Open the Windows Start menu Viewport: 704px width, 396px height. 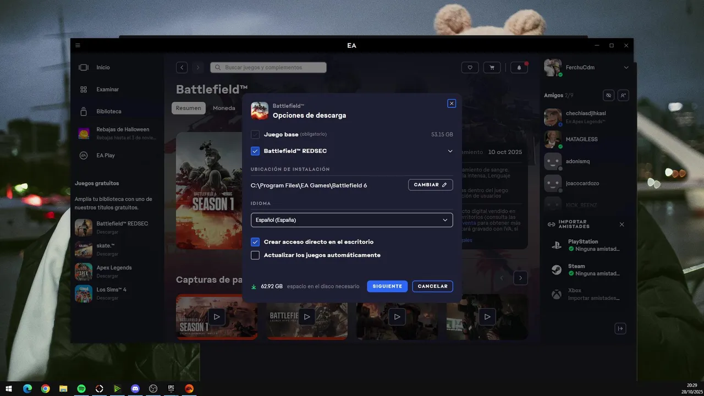[9, 388]
